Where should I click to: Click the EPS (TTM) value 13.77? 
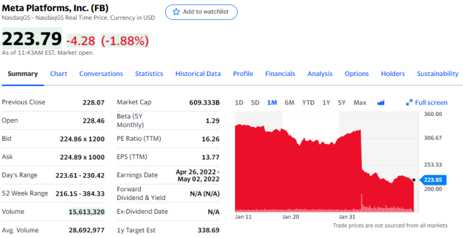[211, 157]
